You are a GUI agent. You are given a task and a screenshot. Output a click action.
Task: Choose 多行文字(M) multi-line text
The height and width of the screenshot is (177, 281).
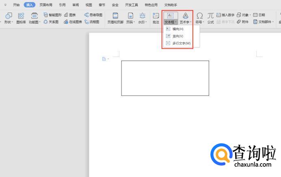[x=182, y=43]
